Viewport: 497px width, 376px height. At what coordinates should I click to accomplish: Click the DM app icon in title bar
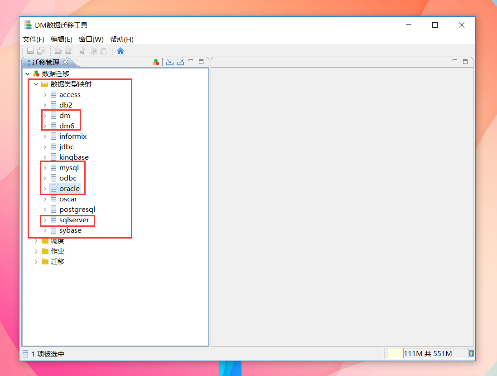pyautogui.click(x=28, y=25)
